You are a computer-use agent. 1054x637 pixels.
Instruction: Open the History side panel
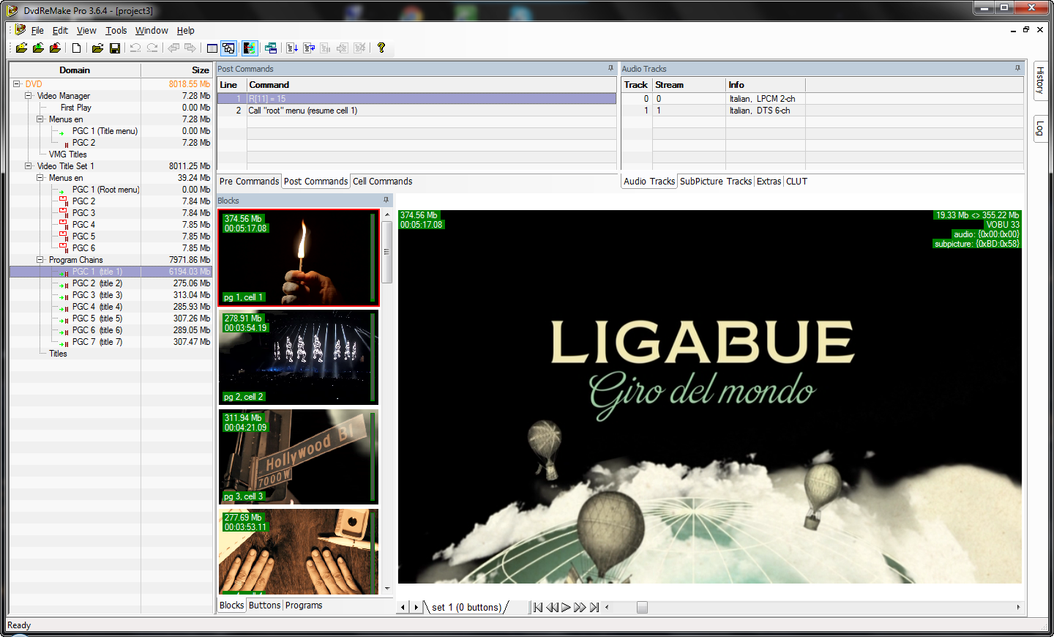pos(1039,80)
